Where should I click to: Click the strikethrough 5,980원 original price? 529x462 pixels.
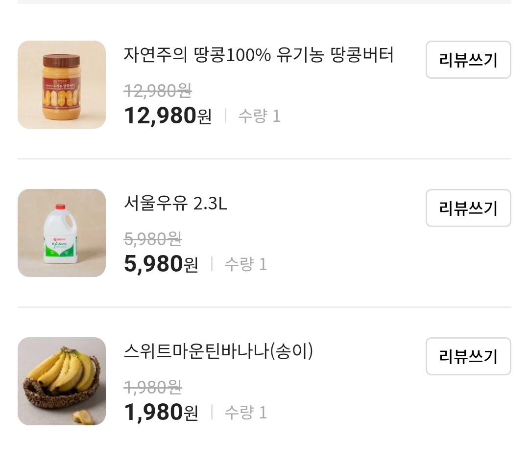pos(152,238)
